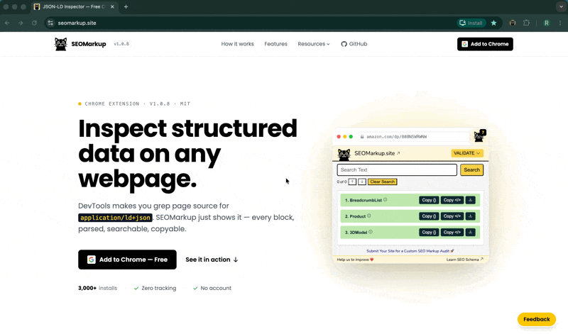568x334 pixels.
Task: Click the info icon next to 3DModel
Action: [x=371, y=232]
